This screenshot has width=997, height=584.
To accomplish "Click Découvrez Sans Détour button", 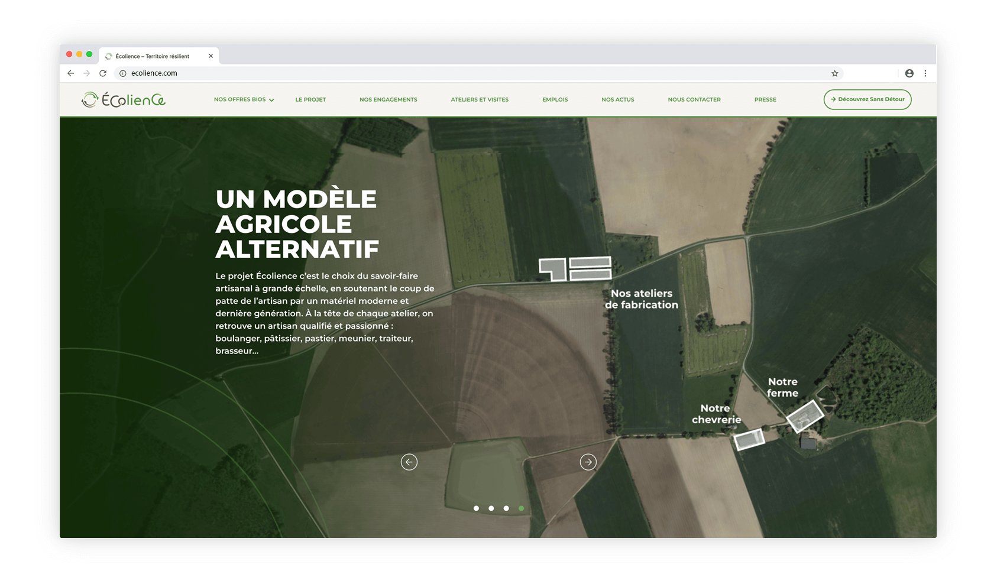I will tap(867, 99).
